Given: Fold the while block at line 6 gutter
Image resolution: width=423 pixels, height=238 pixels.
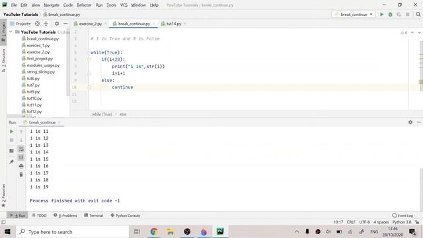Looking at the screenshot, I should (x=89, y=59).
